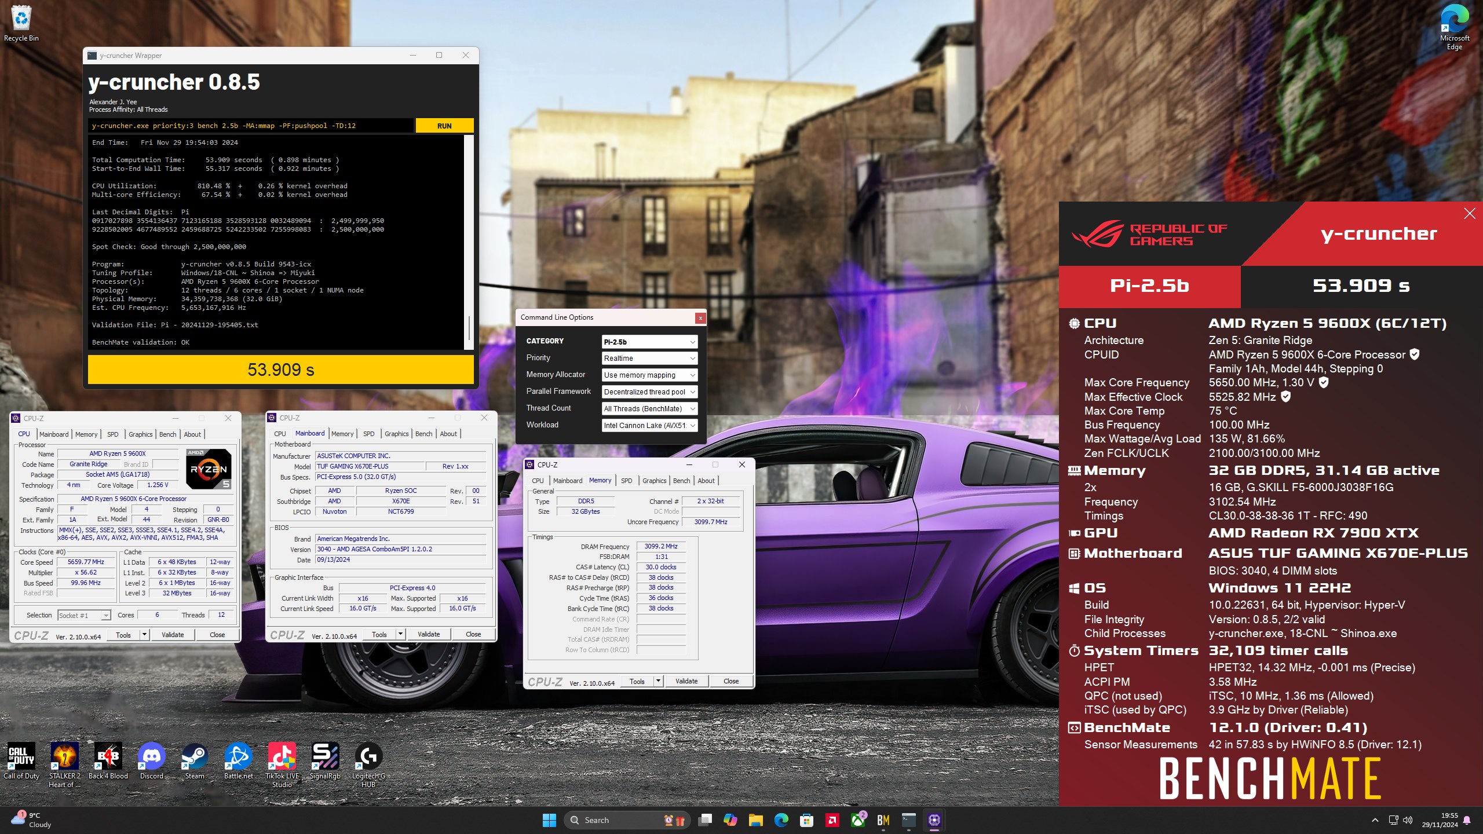Image resolution: width=1483 pixels, height=834 pixels.
Task: Expand Tools arrow in CPU-Z Mainboard window
Action: [x=400, y=634]
